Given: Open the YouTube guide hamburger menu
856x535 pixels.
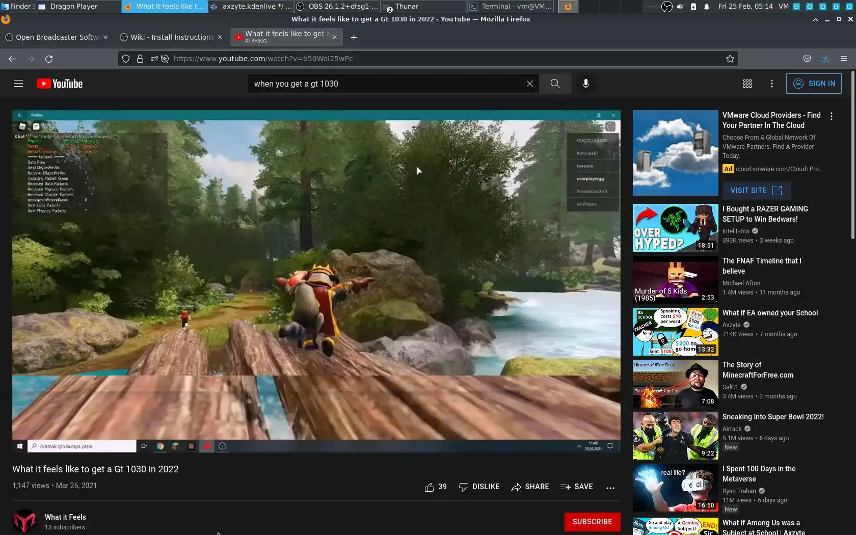Looking at the screenshot, I should coord(18,84).
